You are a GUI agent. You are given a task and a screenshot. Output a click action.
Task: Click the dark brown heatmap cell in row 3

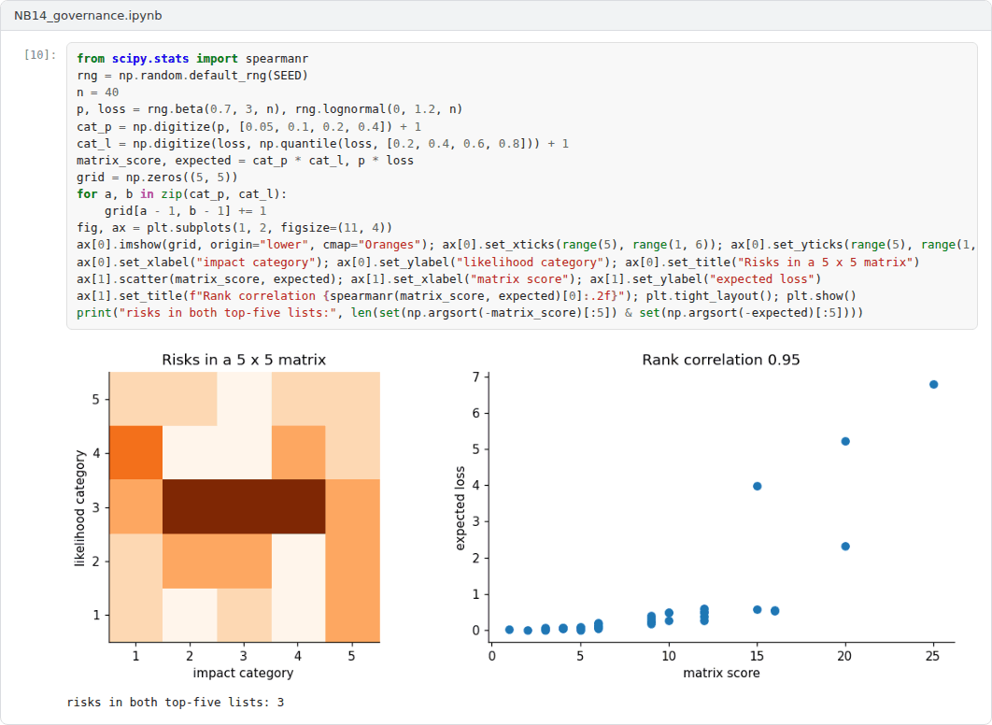click(x=244, y=506)
